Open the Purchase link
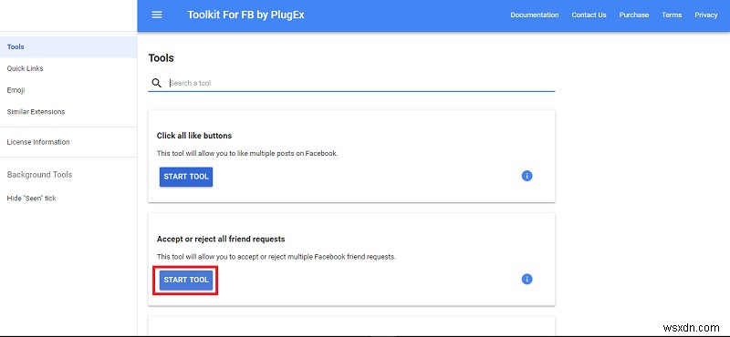The image size is (730, 337). (x=633, y=15)
